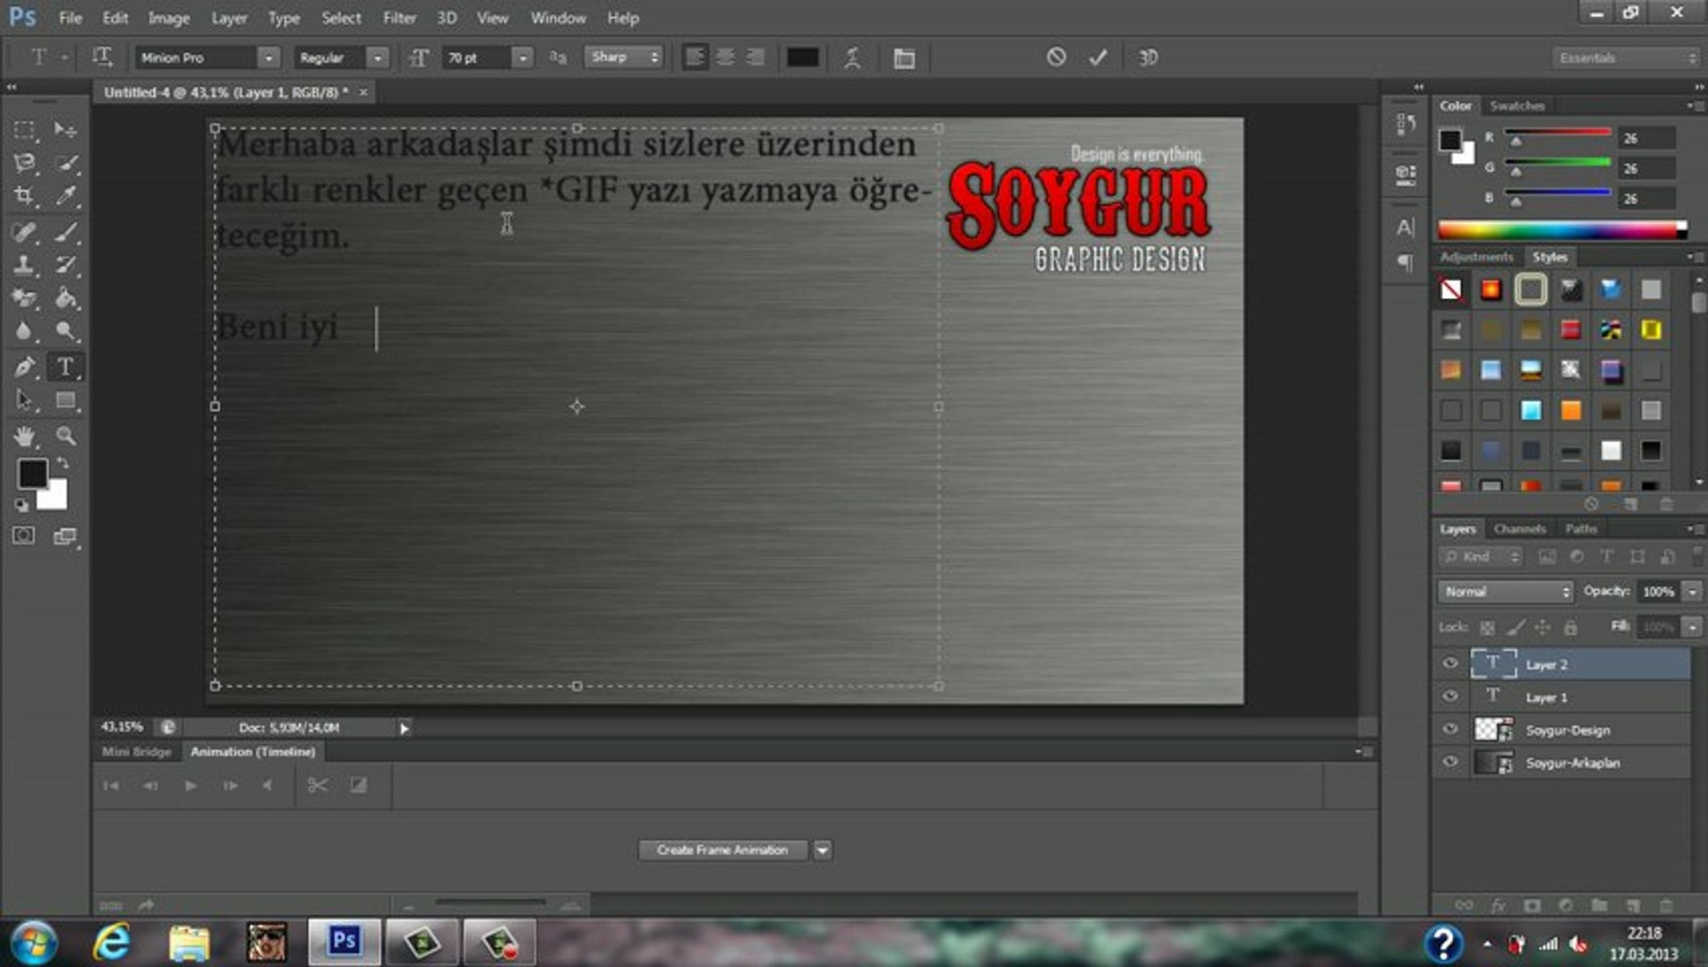Hide the Soygur-Design layer
The image size is (1708, 967).
click(x=1450, y=729)
